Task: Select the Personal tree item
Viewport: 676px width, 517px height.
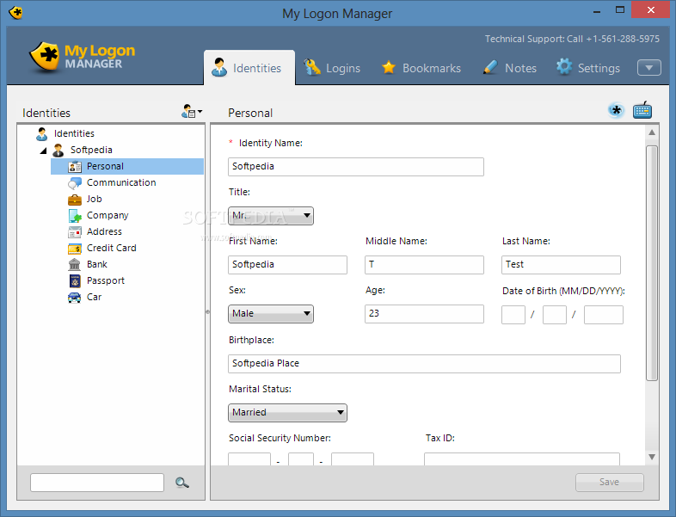Action: tap(127, 166)
